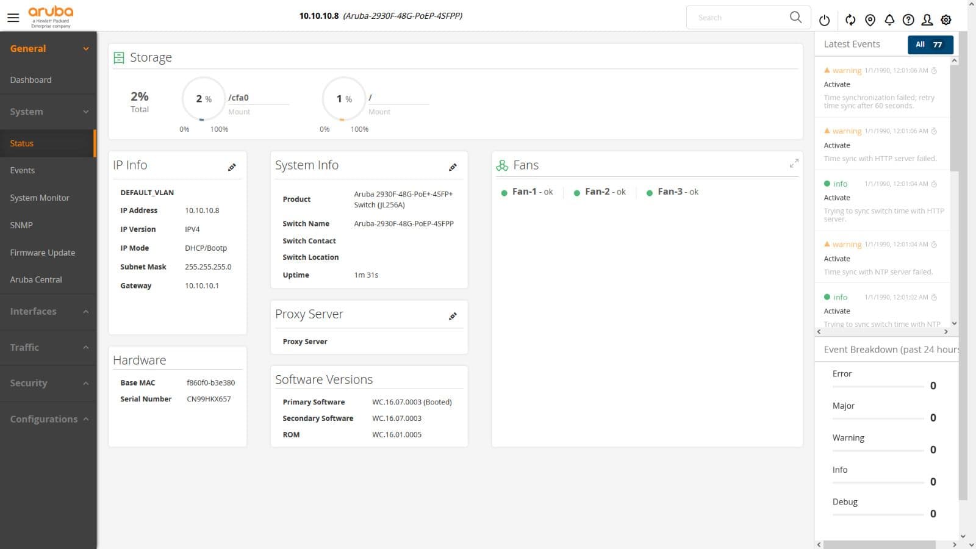Expand the Fans panel to fullscreen
The height and width of the screenshot is (549, 976).
click(794, 163)
